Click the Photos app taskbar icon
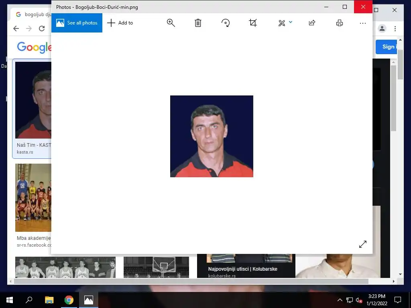 [89, 300]
